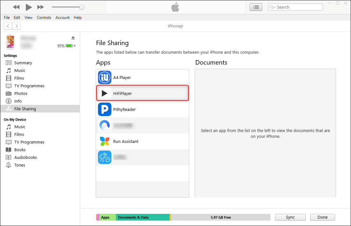Click the Apple logo in top bar
This screenshot has width=351, height=226.
175,7
